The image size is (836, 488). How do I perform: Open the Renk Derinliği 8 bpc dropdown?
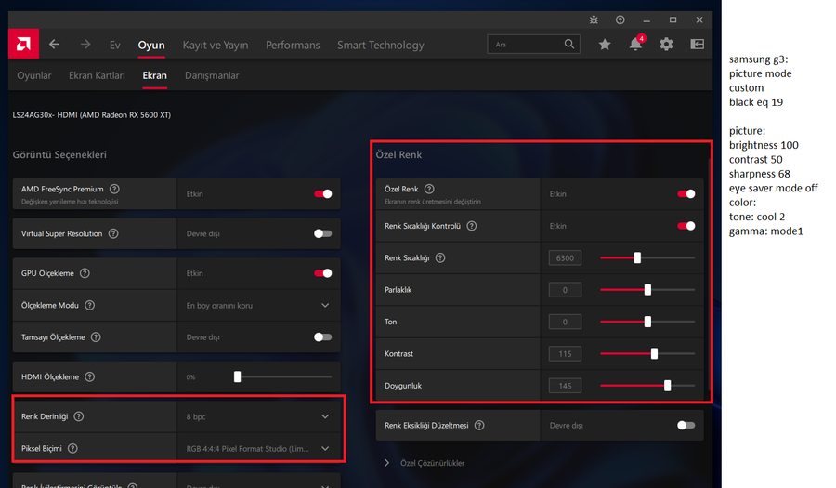pyautogui.click(x=325, y=417)
